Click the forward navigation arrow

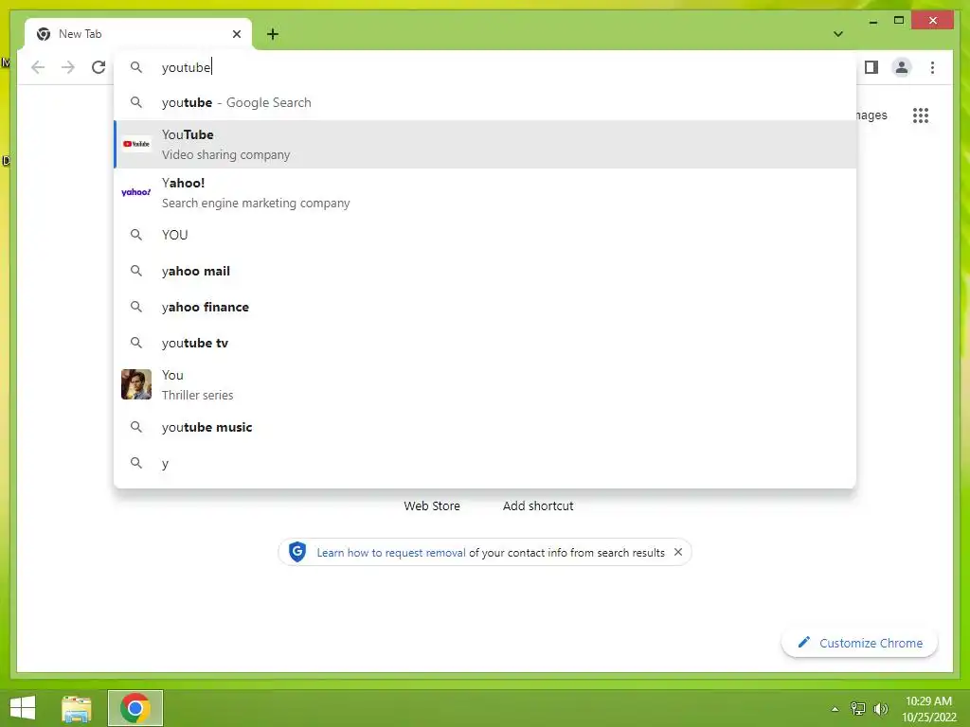pos(68,67)
